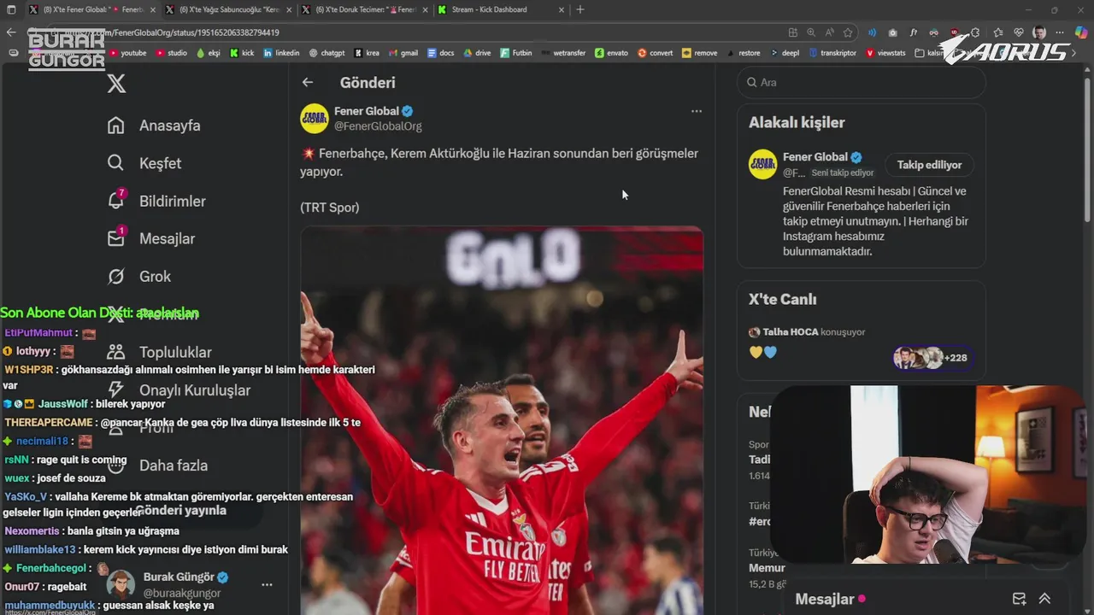Image resolution: width=1094 pixels, height=615 pixels.
Task: Open new browser tab
Action: click(x=580, y=9)
